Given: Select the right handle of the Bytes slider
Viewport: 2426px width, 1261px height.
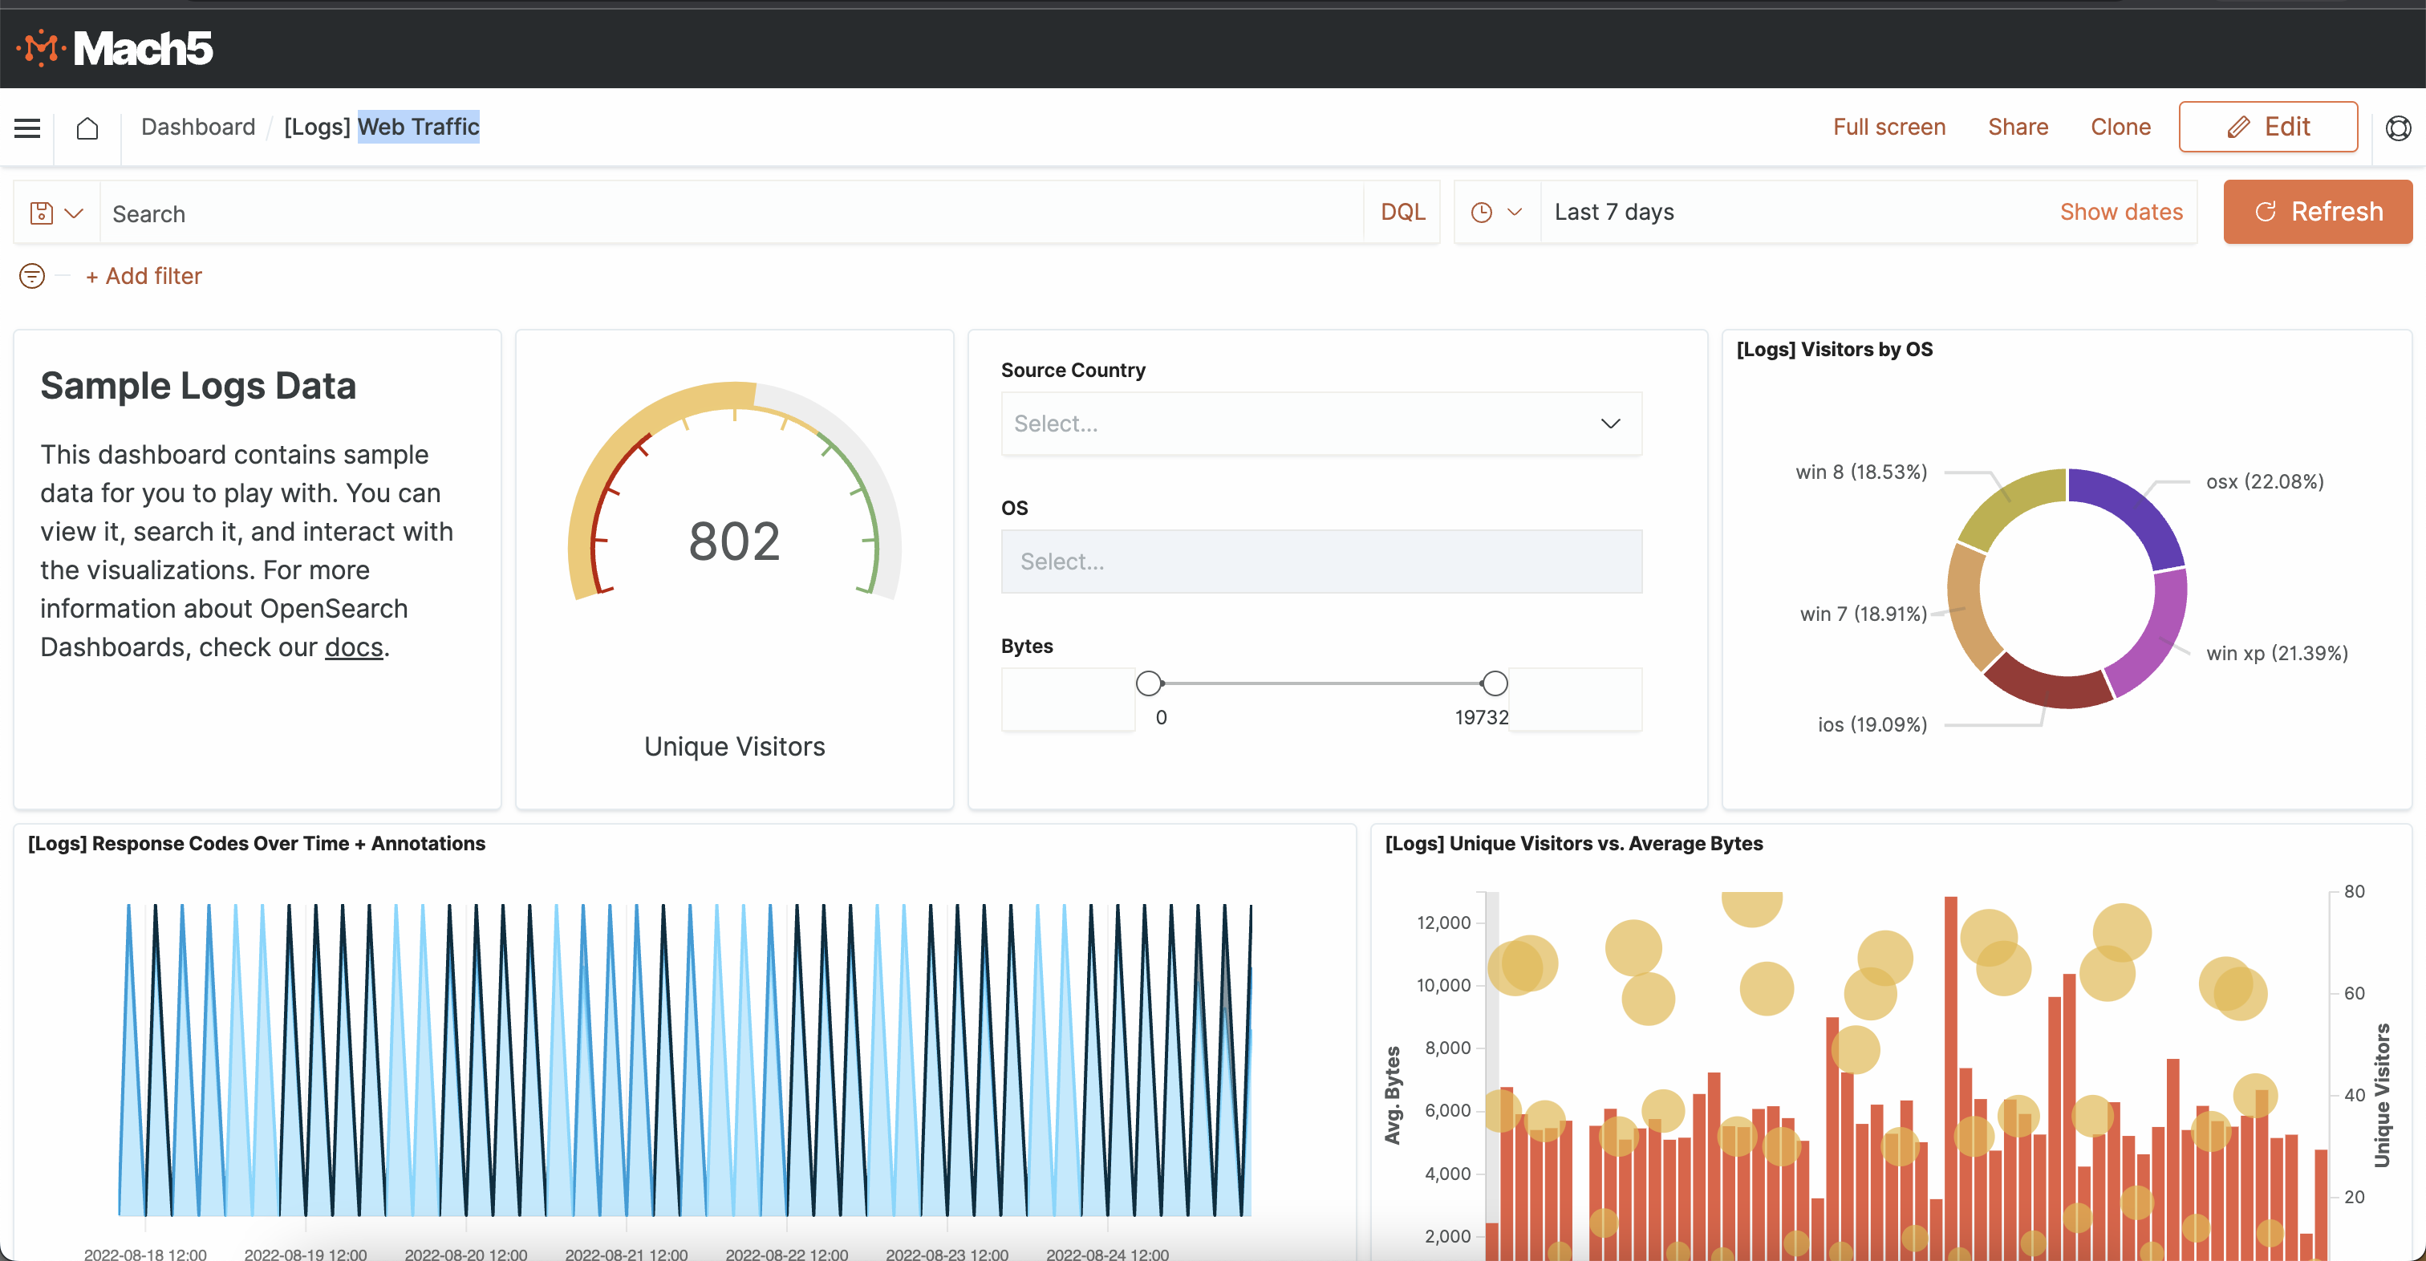Looking at the screenshot, I should pos(1494,683).
